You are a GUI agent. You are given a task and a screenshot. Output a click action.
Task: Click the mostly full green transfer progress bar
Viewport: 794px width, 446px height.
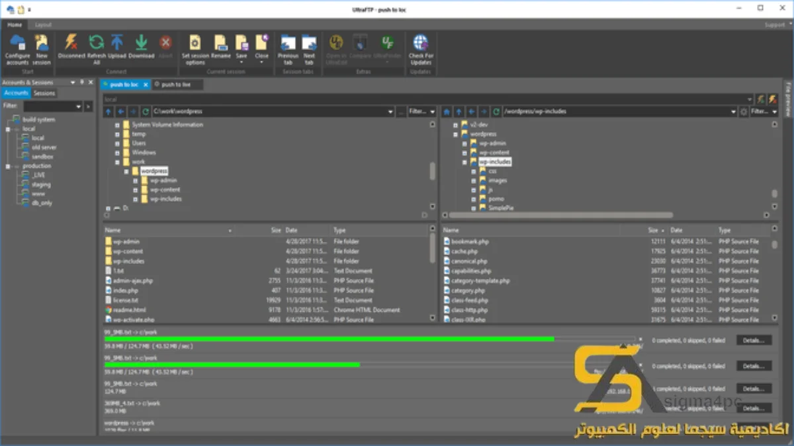371,339
